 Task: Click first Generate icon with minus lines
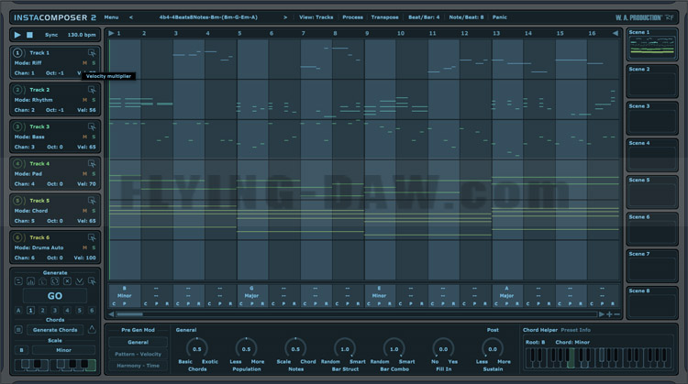[x=18, y=281]
